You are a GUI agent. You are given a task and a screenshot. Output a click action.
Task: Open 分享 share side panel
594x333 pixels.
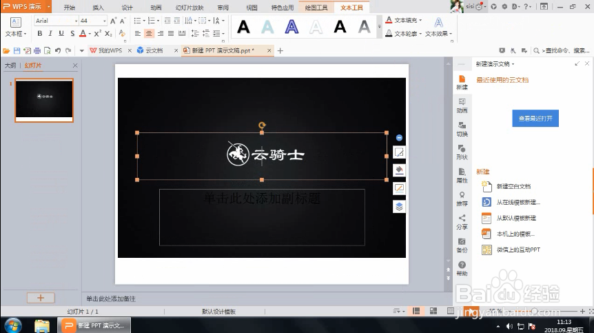pyautogui.click(x=462, y=222)
